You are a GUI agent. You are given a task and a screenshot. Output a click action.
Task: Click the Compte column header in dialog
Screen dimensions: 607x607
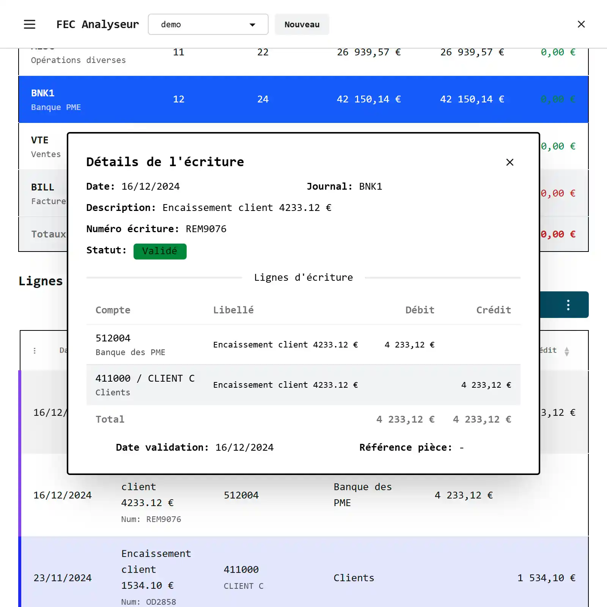click(113, 310)
